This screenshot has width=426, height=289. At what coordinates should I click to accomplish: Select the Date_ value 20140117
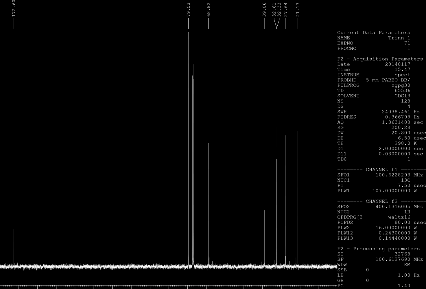click(x=398, y=64)
